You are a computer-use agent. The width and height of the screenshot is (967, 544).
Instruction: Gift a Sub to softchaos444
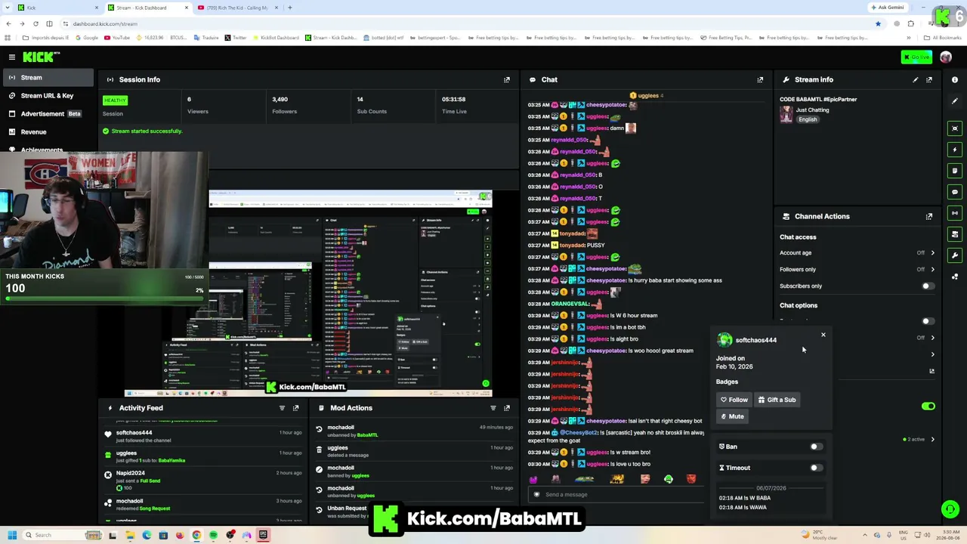point(777,400)
